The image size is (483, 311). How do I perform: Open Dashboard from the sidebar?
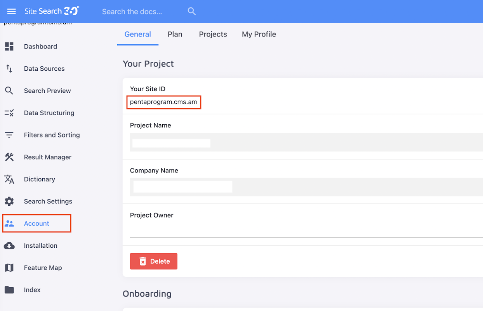click(40, 47)
